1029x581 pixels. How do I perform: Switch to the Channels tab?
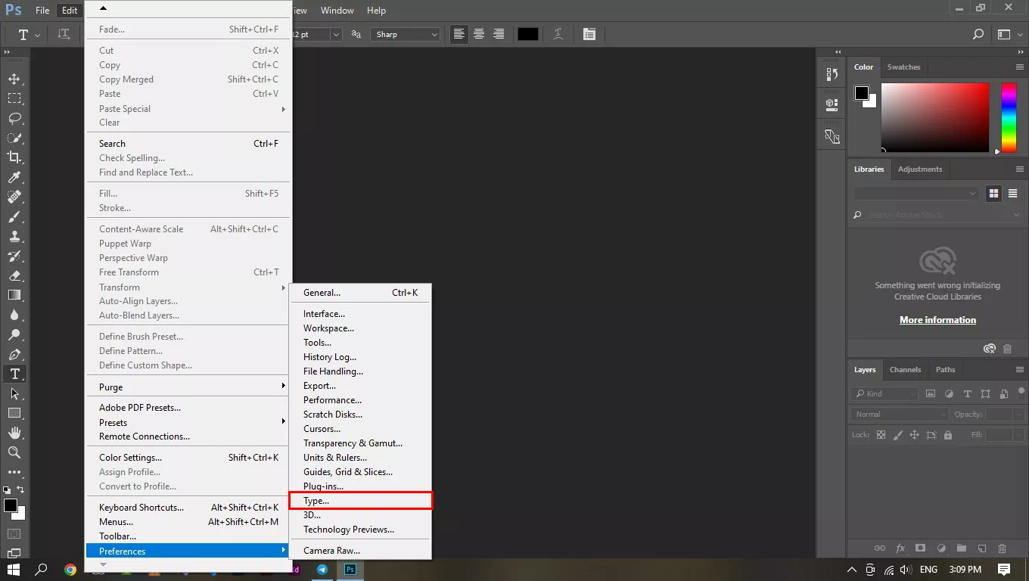click(905, 370)
